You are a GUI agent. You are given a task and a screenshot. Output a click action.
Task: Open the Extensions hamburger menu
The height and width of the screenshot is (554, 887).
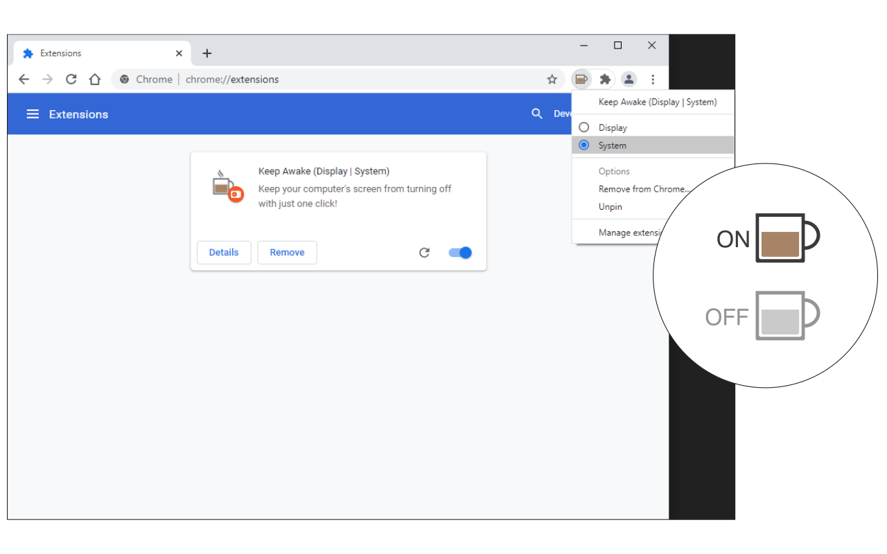point(33,114)
